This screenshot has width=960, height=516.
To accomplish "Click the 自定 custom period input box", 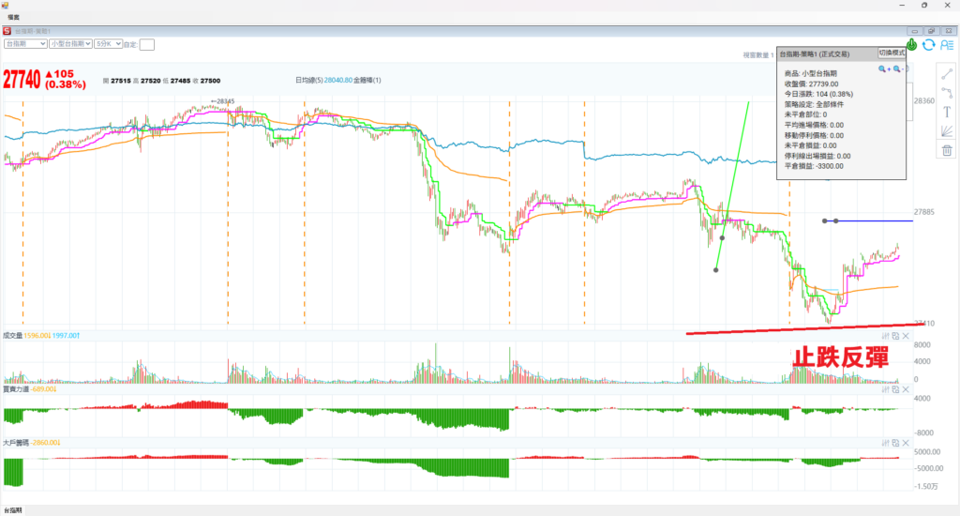I will 147,44.
